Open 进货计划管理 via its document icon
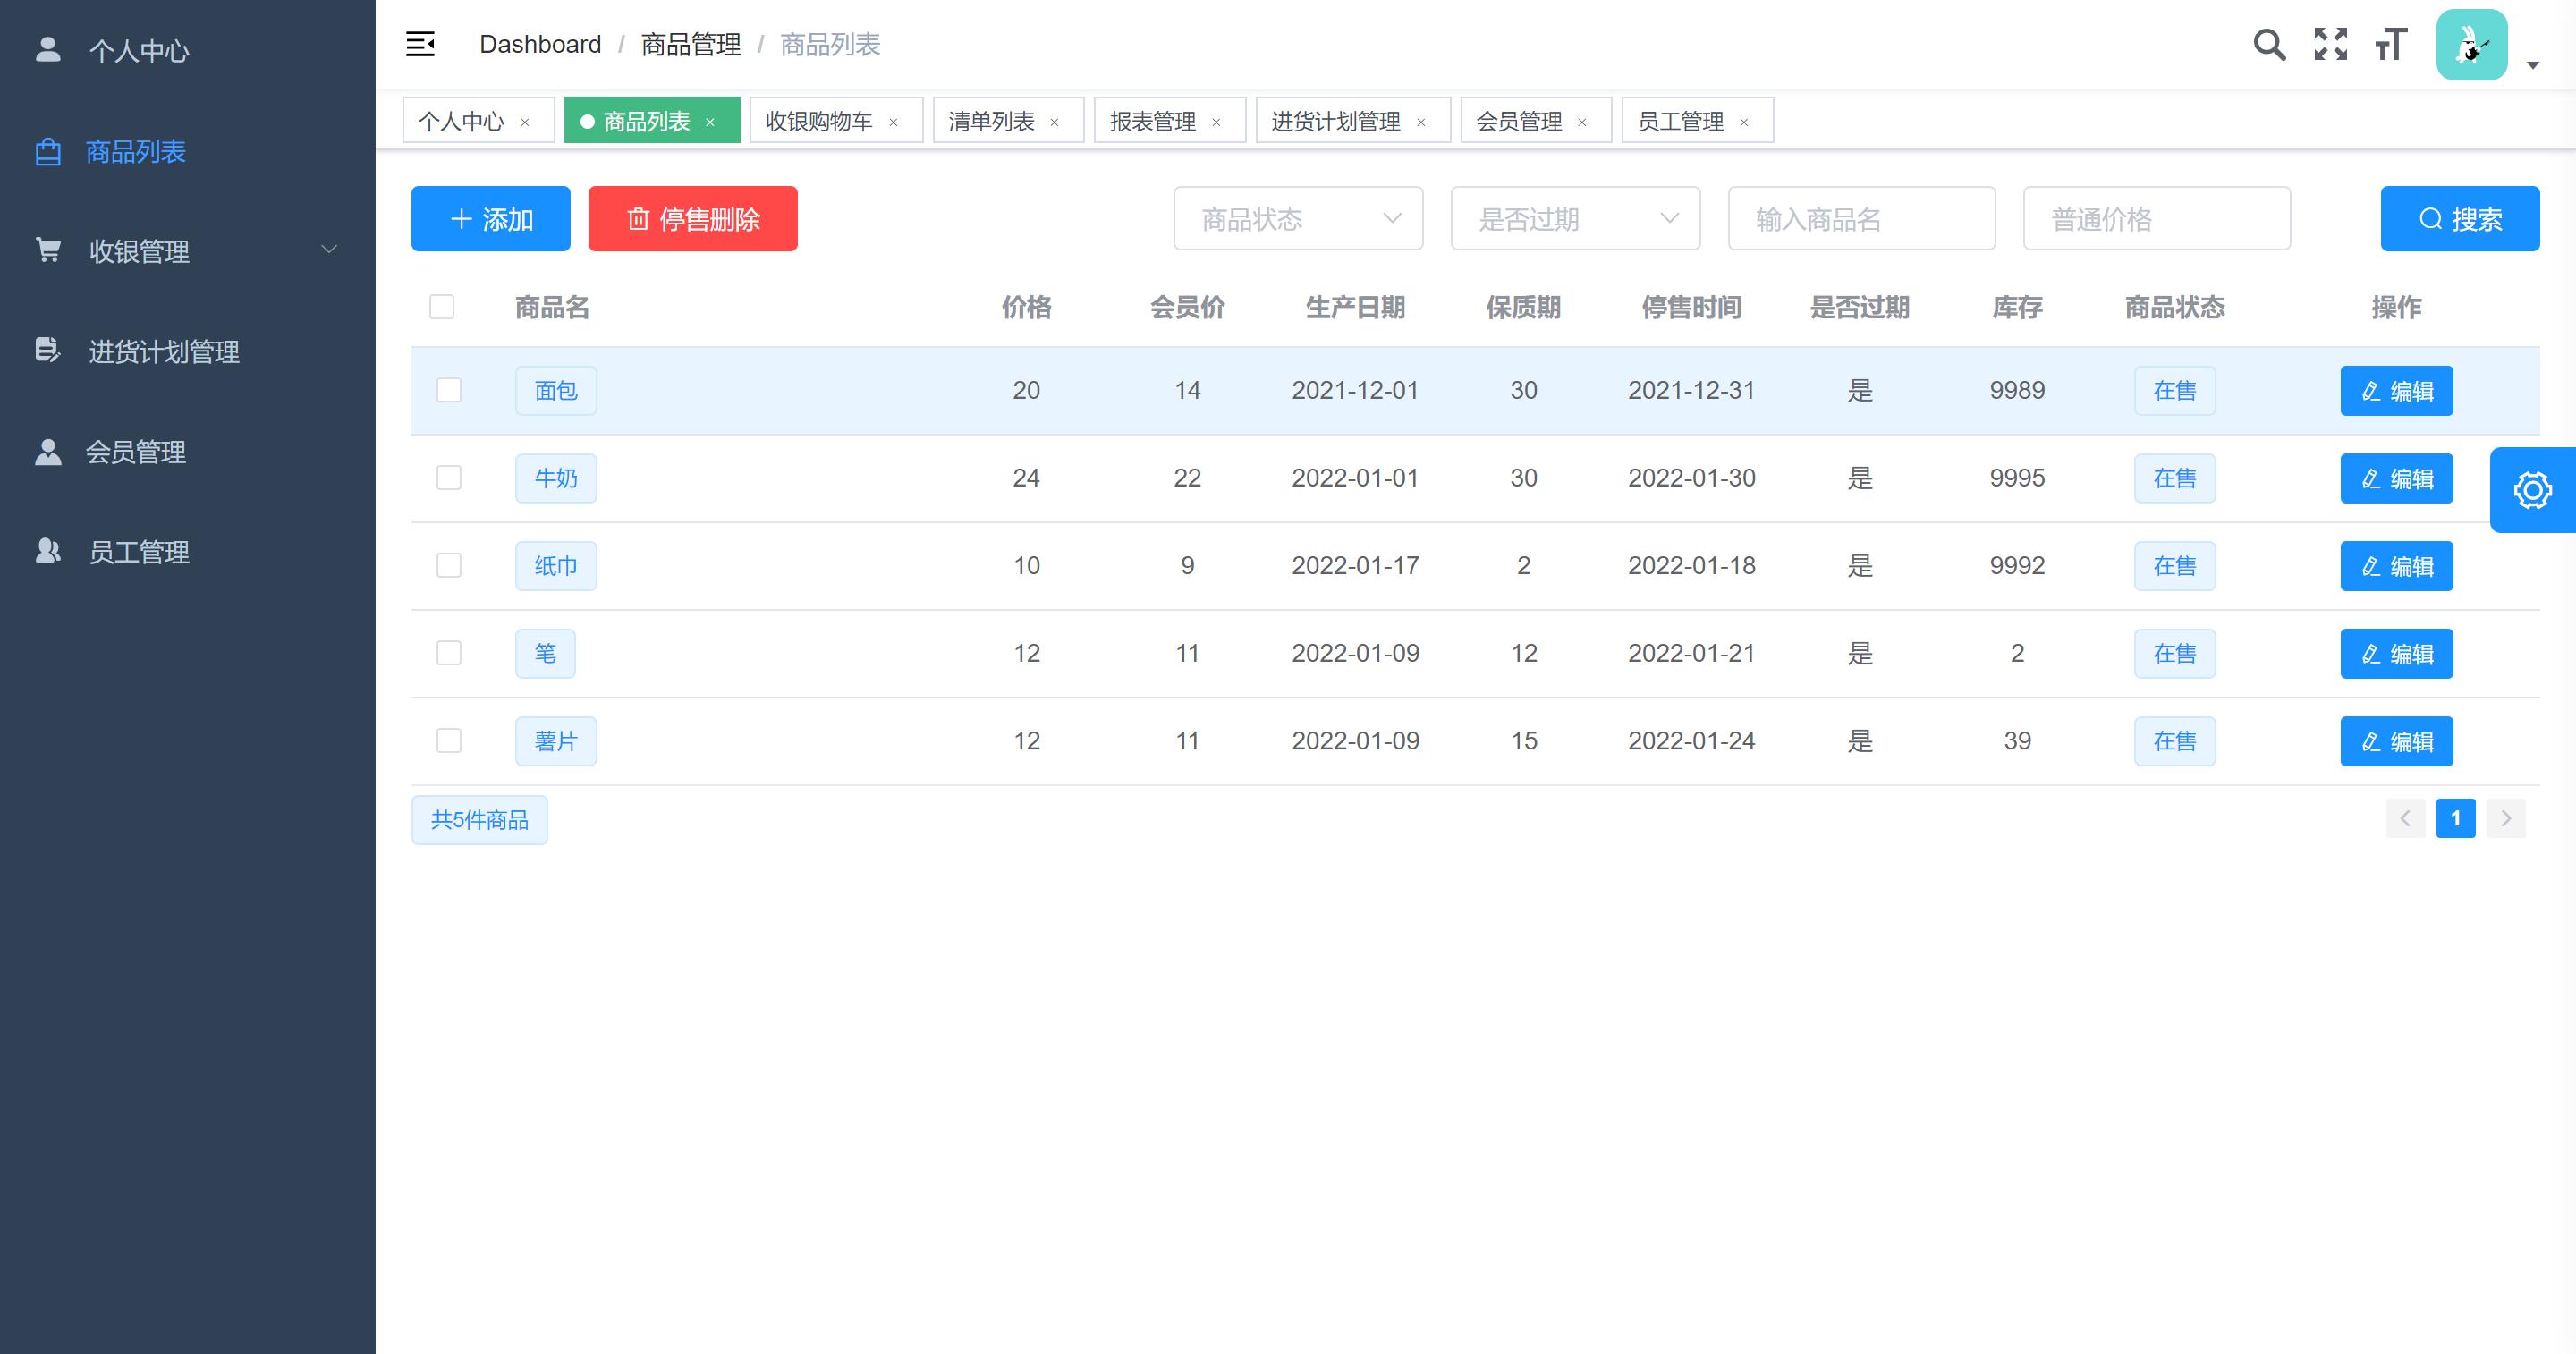The height and width of the screenshot is (1354, 2576). pos(47,351)
